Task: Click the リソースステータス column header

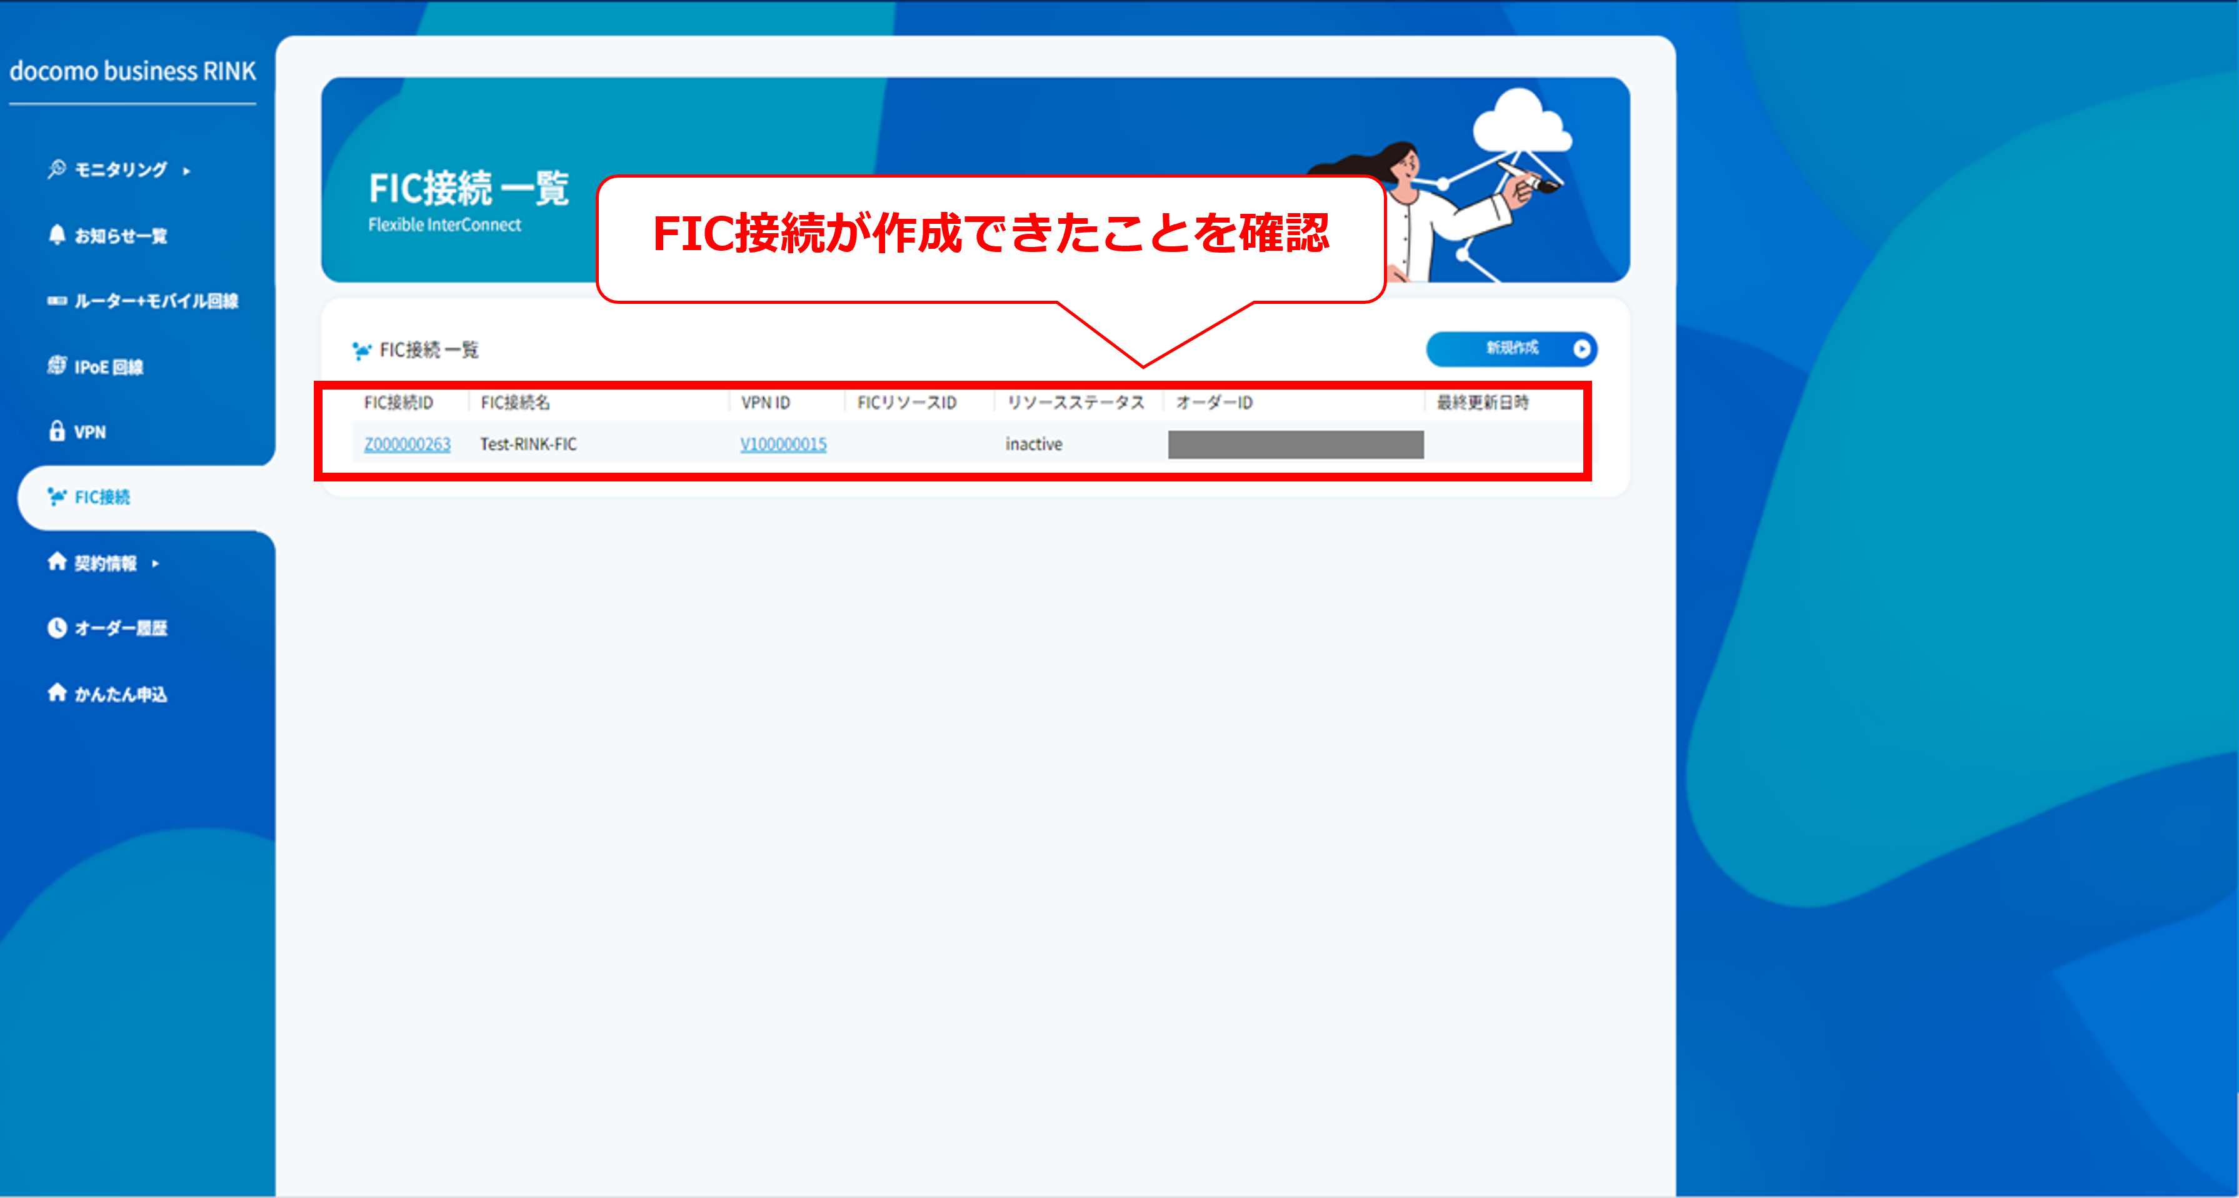Action: pos(1074,403)
